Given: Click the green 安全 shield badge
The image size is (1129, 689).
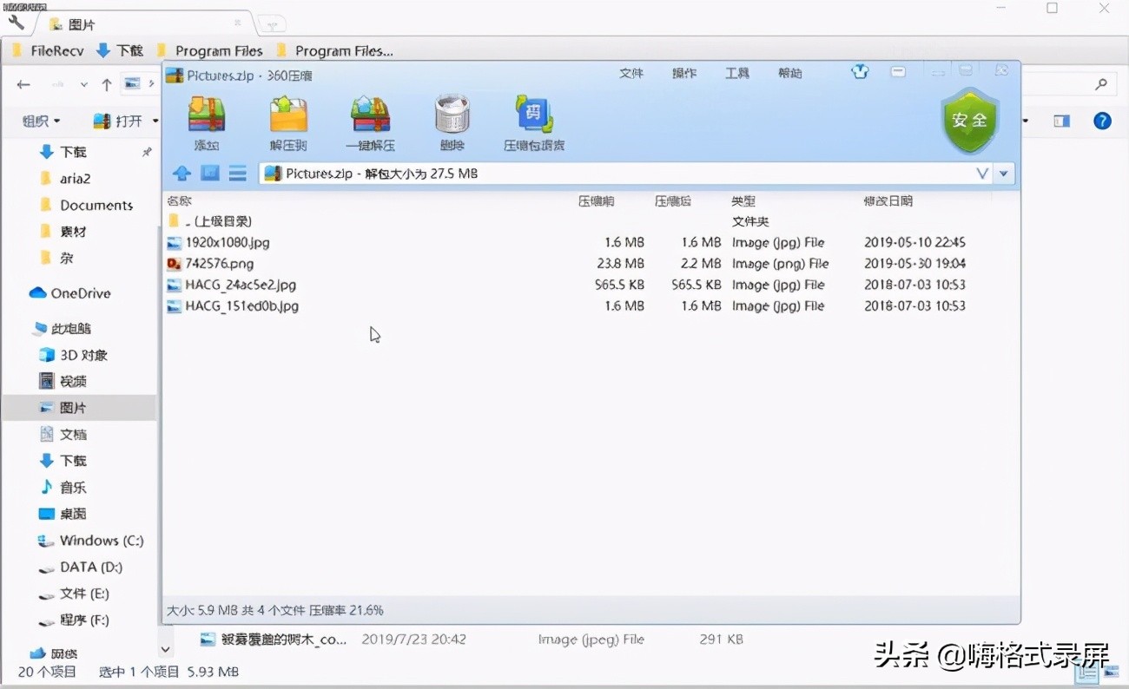Looking at the screenshot, I should point(969,121).
